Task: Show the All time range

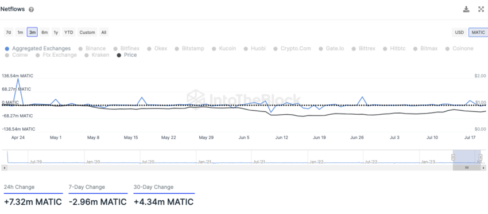Action: [104, 32]
